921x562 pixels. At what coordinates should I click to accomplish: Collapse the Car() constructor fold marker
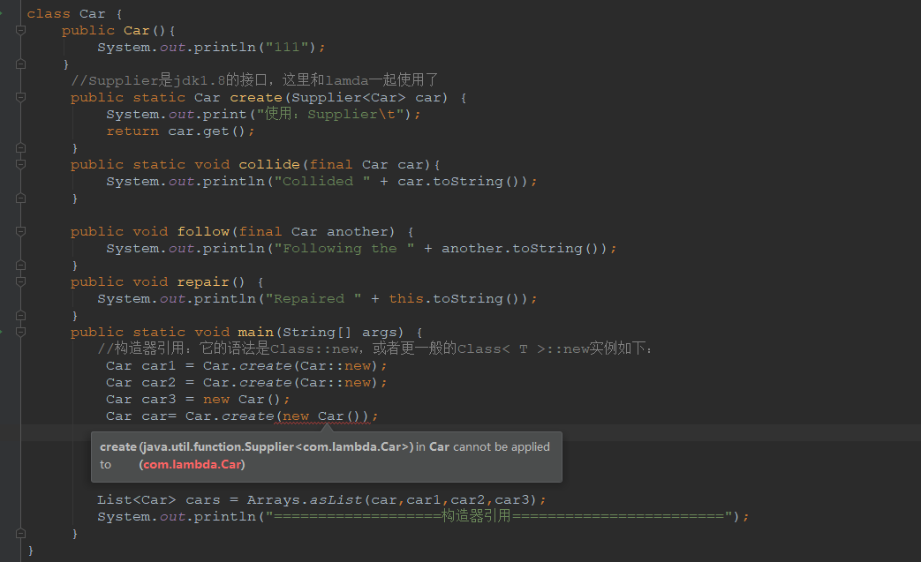(20, 31)
